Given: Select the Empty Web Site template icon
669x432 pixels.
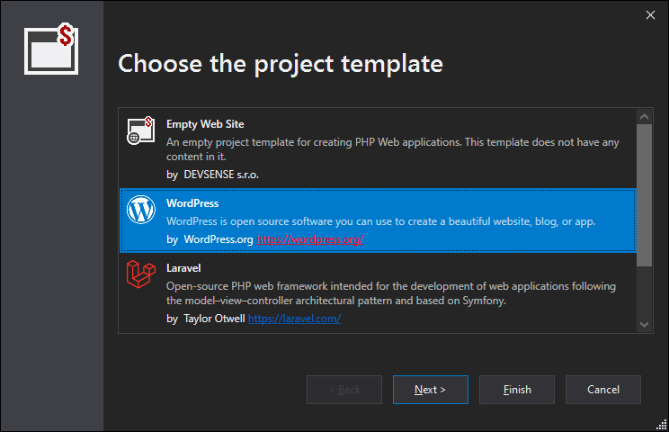Looking at the screenshot, I should 141,130.
